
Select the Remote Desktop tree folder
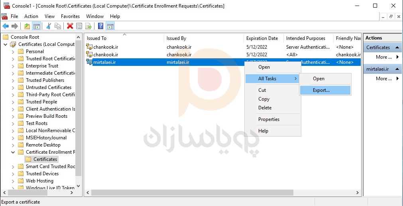point(43,145)
